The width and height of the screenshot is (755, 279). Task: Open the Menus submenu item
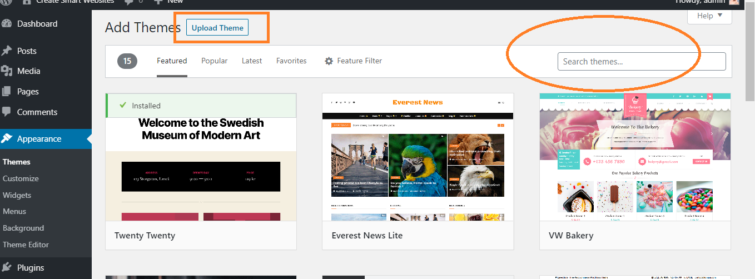click(x=14, y=211)
